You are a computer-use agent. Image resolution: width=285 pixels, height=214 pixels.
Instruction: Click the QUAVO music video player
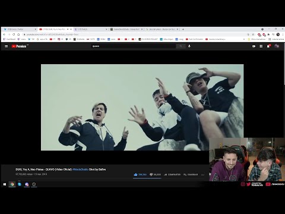click(142, 108)
